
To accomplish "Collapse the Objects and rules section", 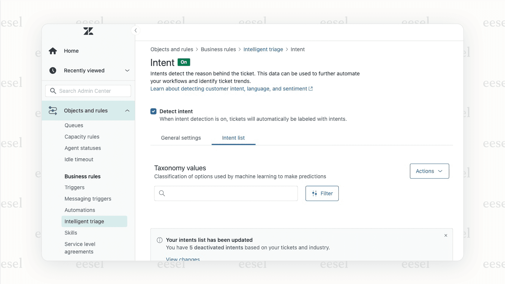I will 127,111.
